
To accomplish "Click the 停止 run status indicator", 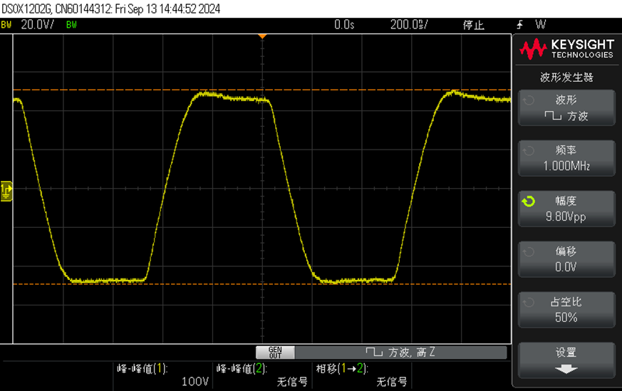I will point(474,25).
